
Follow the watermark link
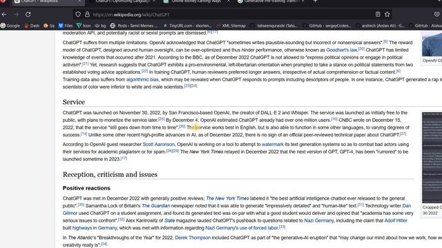273,144
